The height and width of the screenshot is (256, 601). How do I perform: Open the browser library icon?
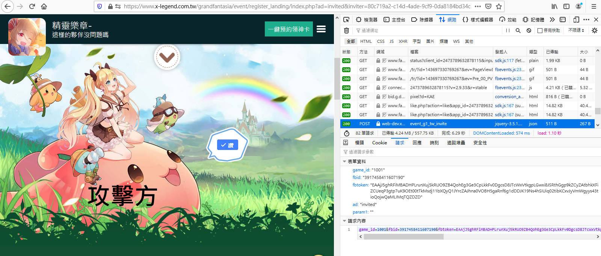tap(554, 6)
